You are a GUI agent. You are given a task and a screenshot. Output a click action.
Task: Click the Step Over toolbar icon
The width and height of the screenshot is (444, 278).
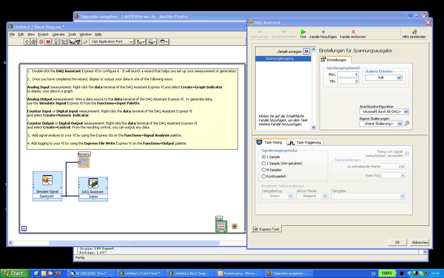78,42
